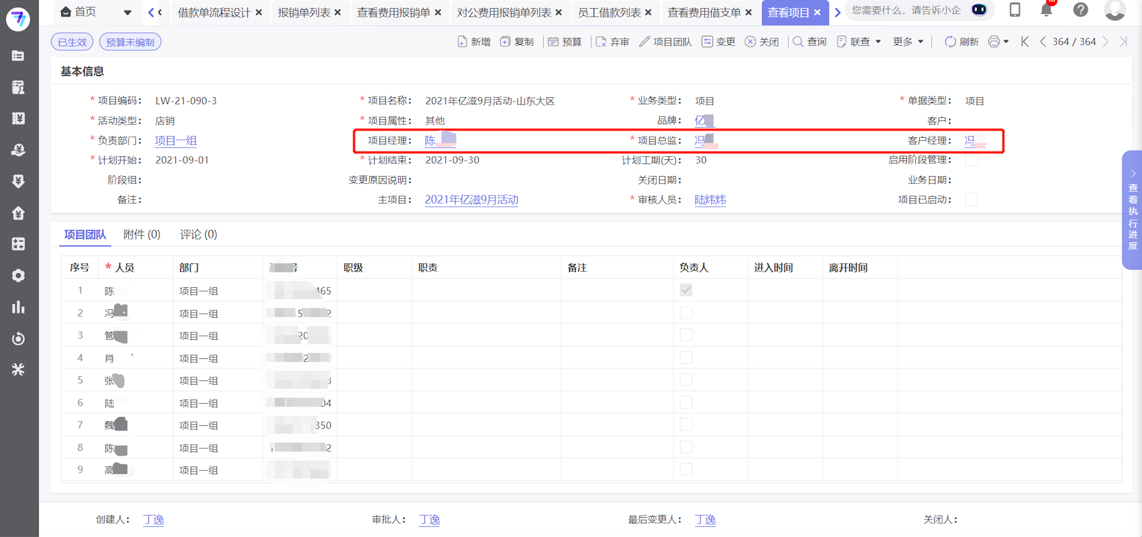This screenshot has width=1142, height=537.
Task: Expand the 更多 dropdown menu
Action: [x=908, y=42]
